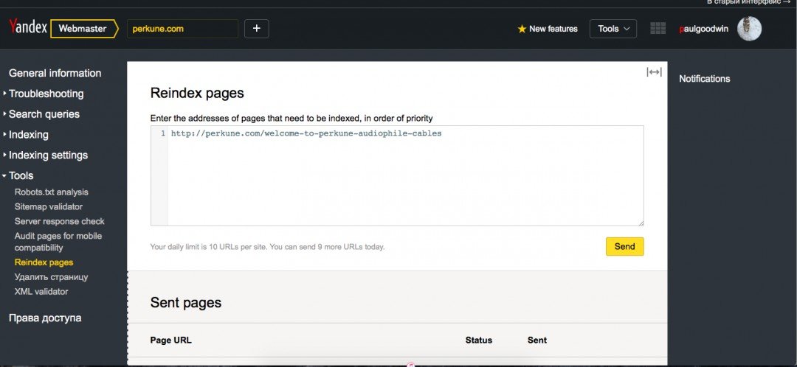Click the daily limit notice text
Viewport: 797px width, 367px height.
pyautogui.click(x=267, y=247)
